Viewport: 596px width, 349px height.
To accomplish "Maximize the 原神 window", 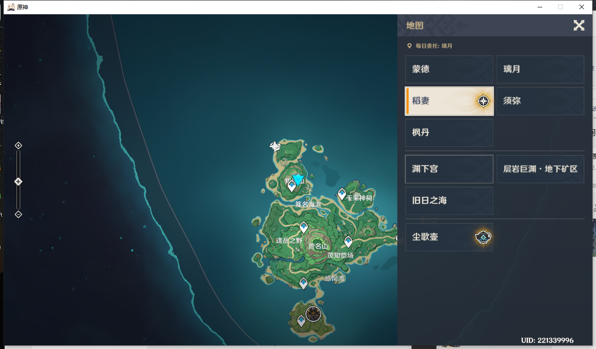I will (561, 7).
